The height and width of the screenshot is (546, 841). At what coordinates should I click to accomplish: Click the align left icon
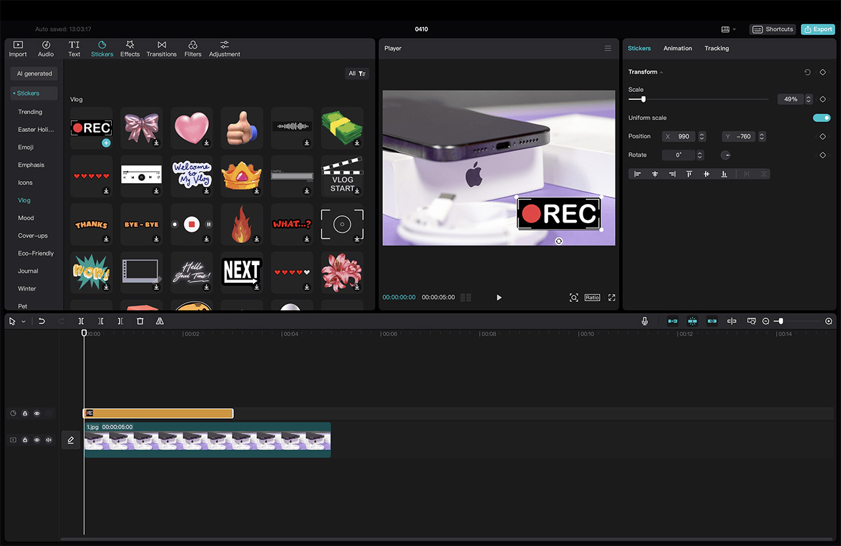[x=637, y=174]
